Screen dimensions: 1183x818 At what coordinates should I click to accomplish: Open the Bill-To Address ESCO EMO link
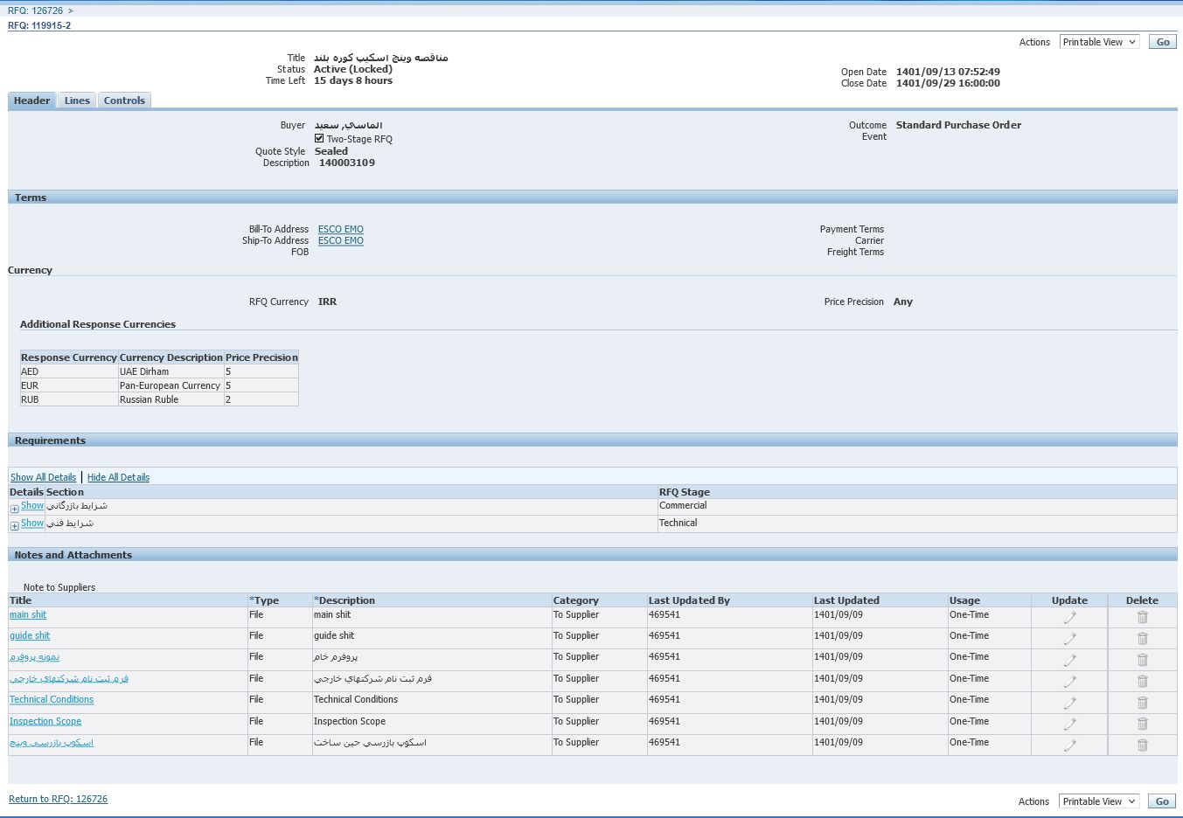(x=341, y=229)
